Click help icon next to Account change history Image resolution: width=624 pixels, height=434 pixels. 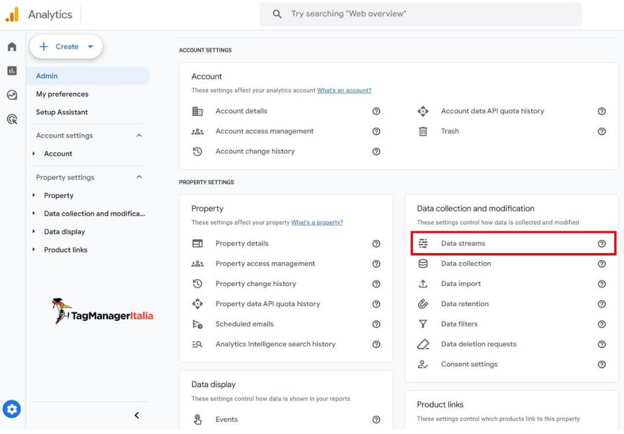[x=376, y=151]
